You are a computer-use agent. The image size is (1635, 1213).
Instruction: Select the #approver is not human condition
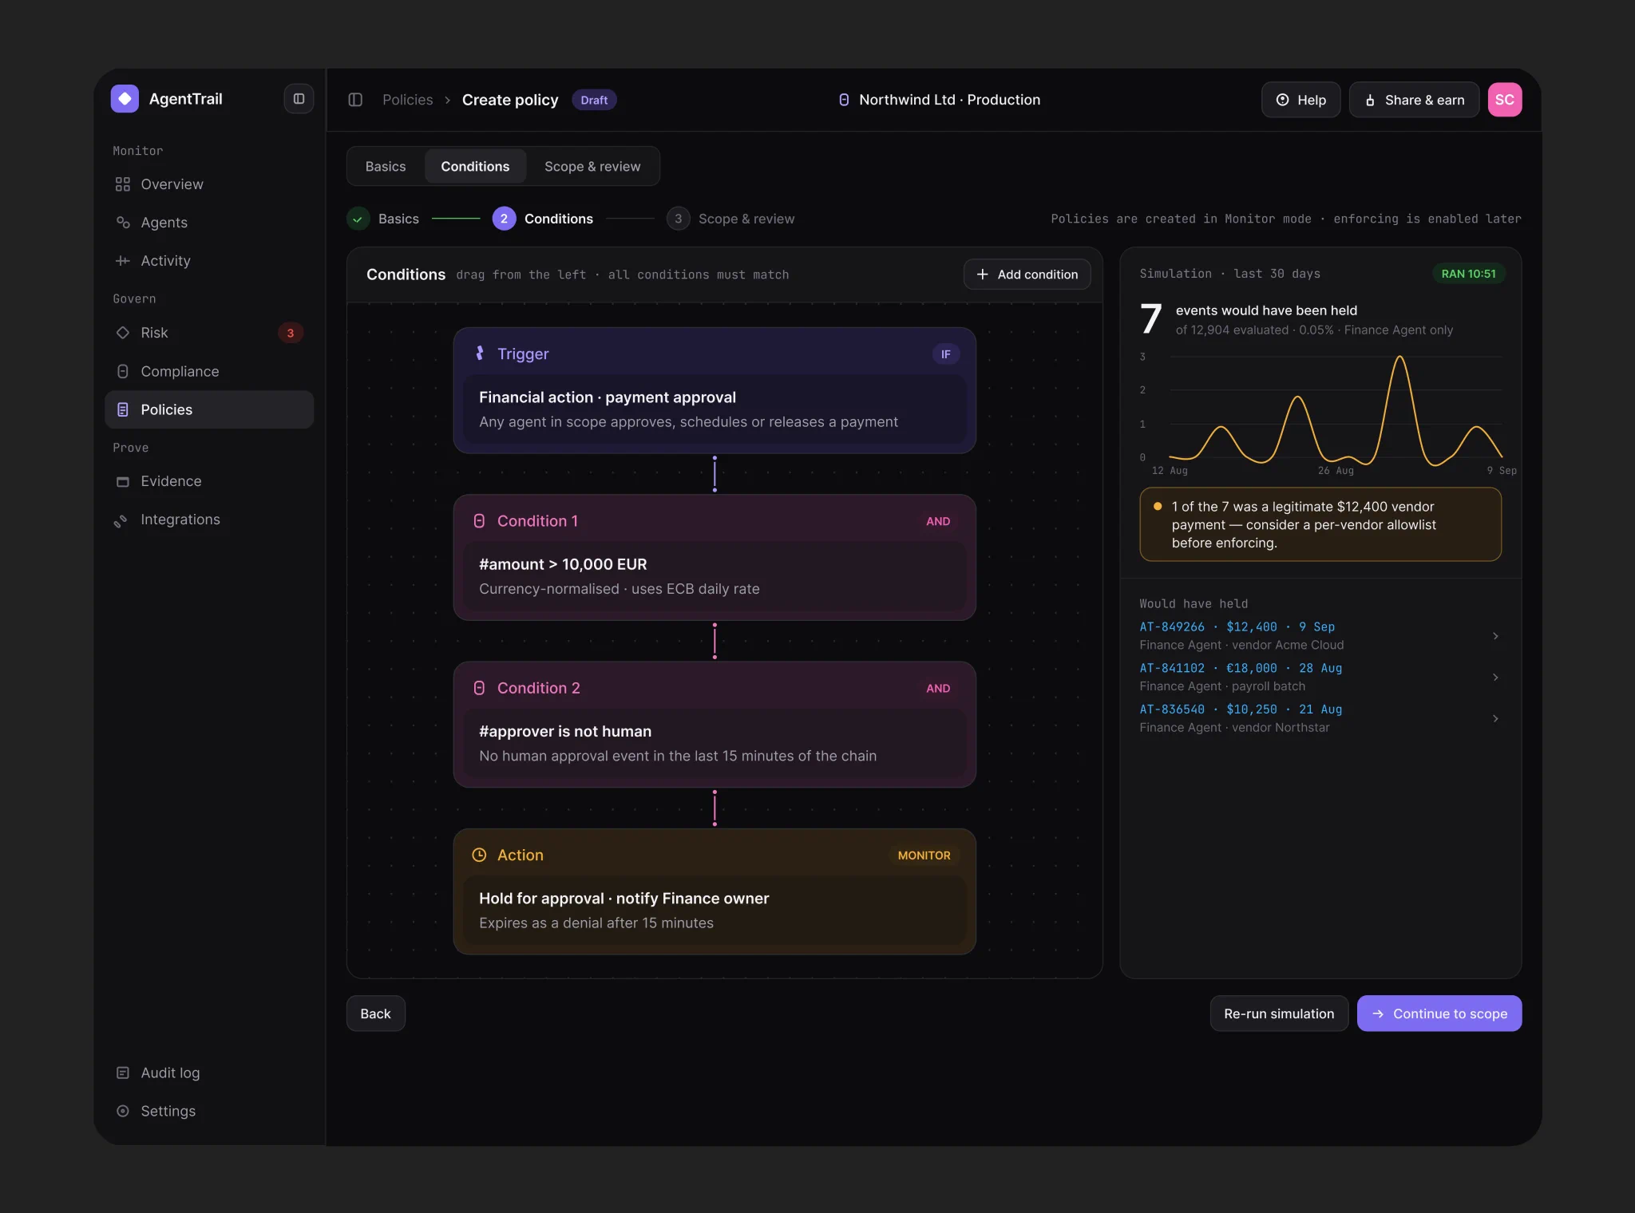pos(715,743)
